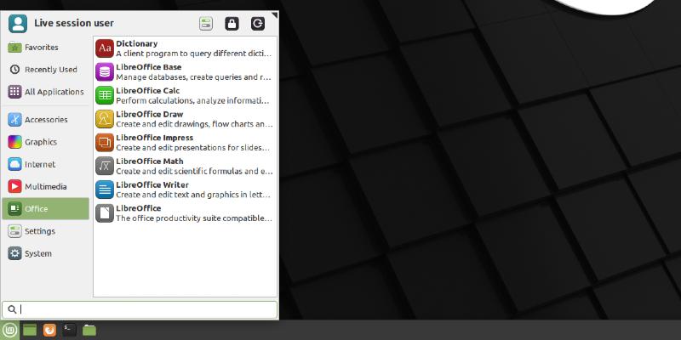Image resolution: width=681 pixels, height=340 pixels.
Task: Click the log out icon
Action: [x=258, y=24]
